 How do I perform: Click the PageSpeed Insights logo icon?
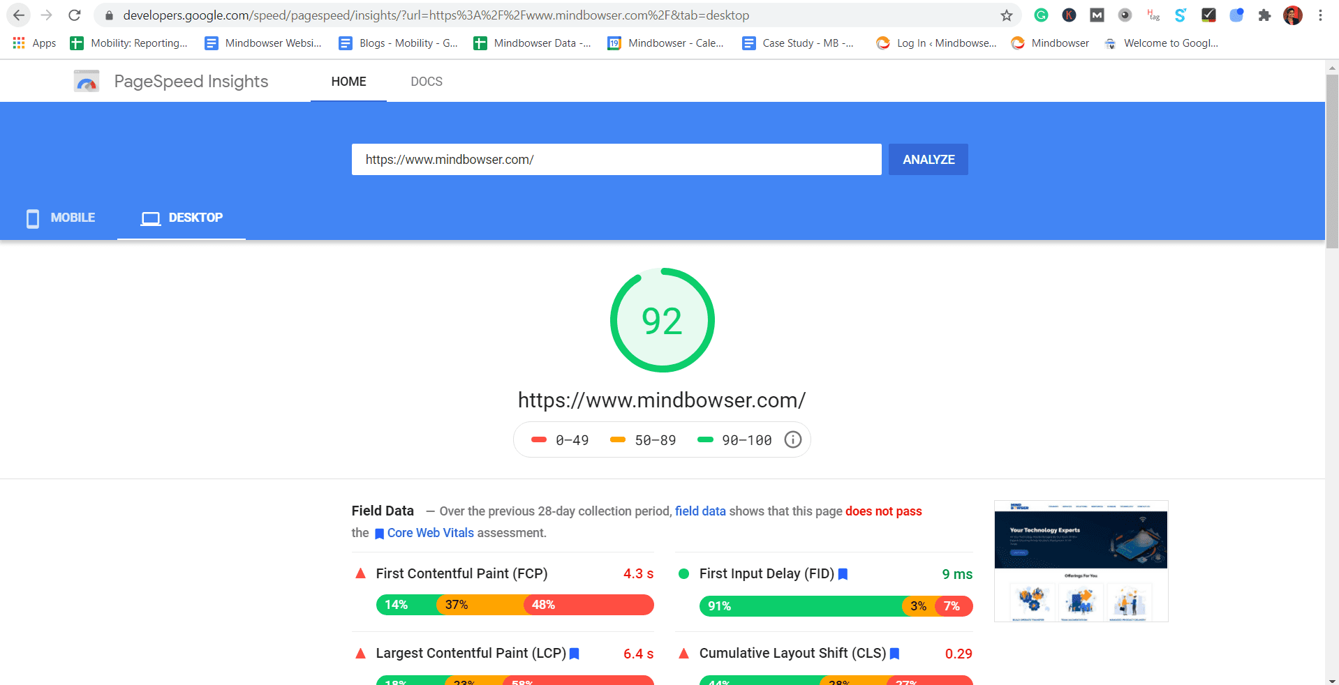pyautogui.click(x=86, y=81)
